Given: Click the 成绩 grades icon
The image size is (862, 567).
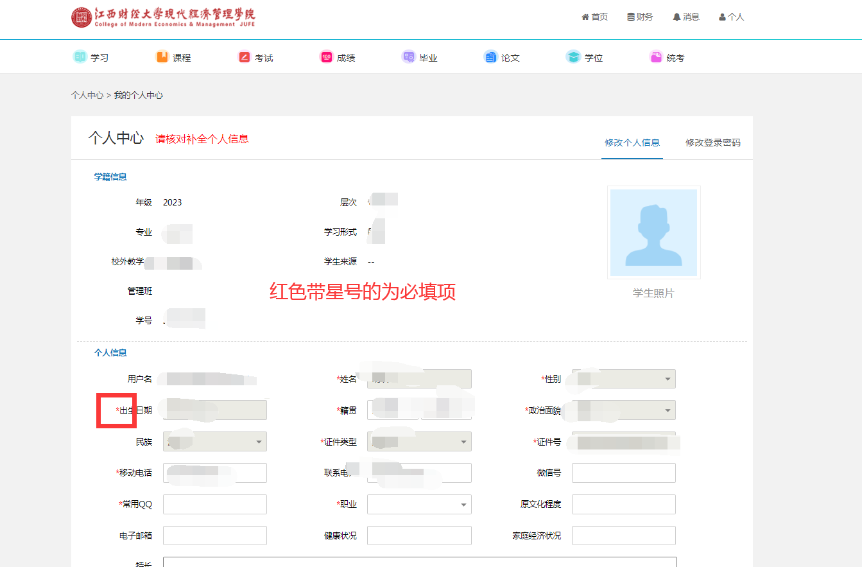Looking at the screenshot, I should pyautogui.click(x=326, y=57).
